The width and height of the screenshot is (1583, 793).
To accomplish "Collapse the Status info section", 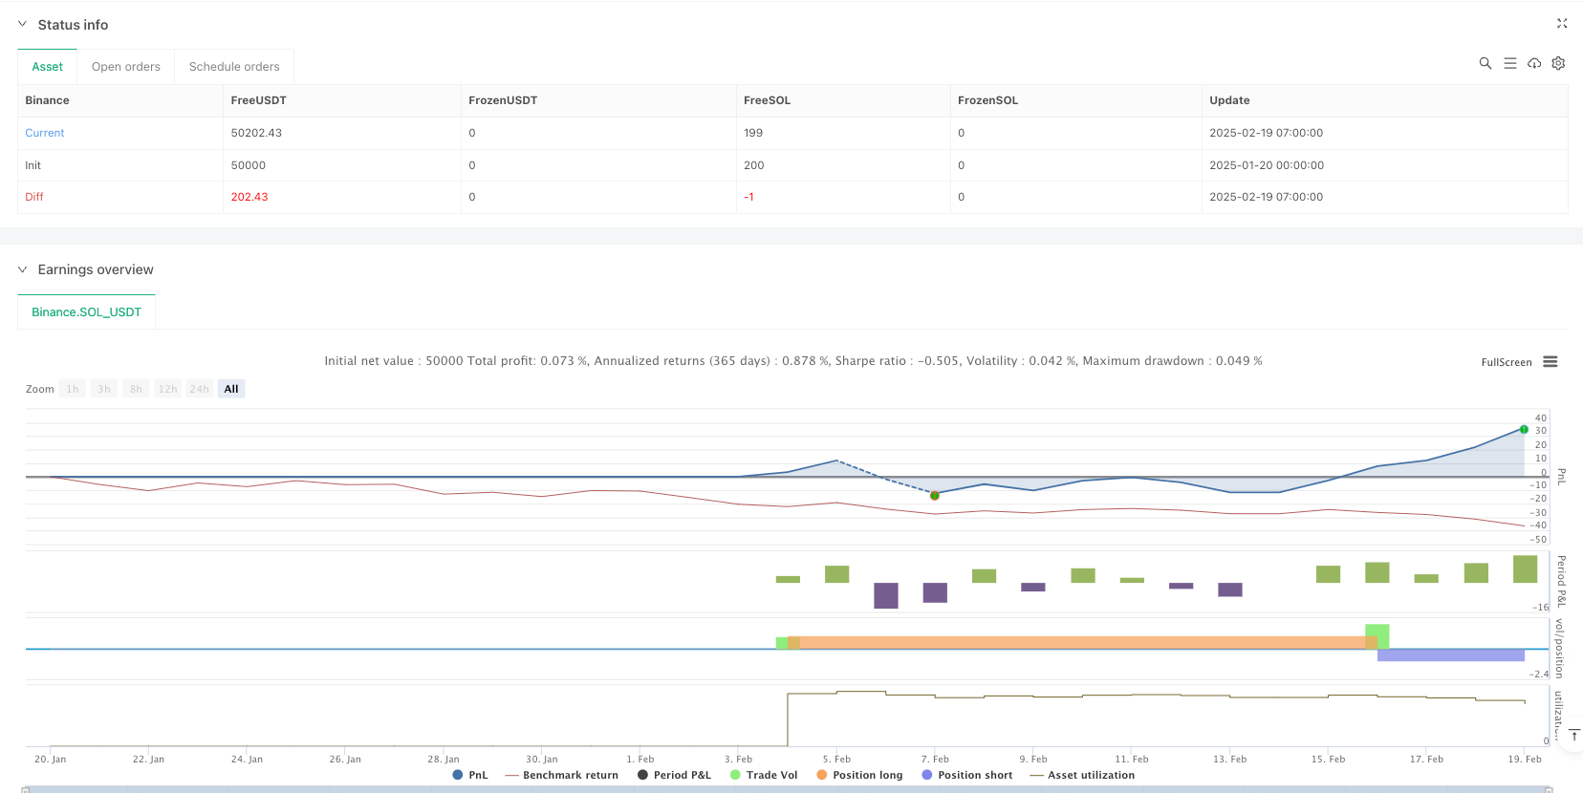I will tap(22, 25).
